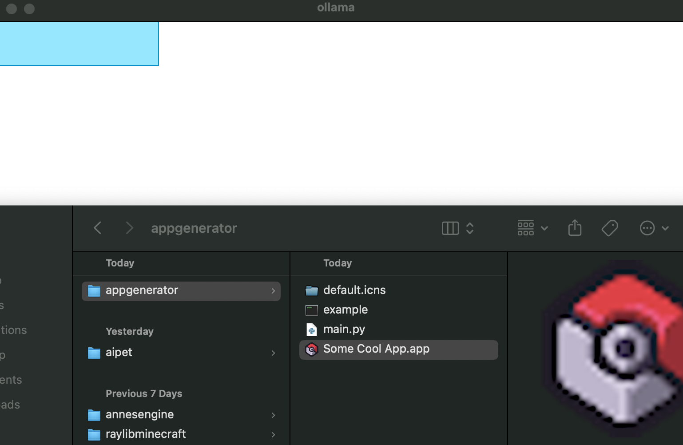Click the Some Cool App.app icon
This screenshot has height=445, width=683.
(x=312, y=350)
